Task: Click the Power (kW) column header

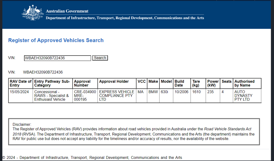Action: click(213, 83)
